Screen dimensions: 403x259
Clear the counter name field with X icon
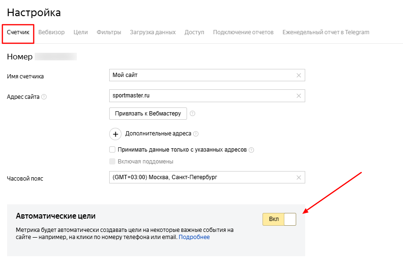[x=299, y=75]
